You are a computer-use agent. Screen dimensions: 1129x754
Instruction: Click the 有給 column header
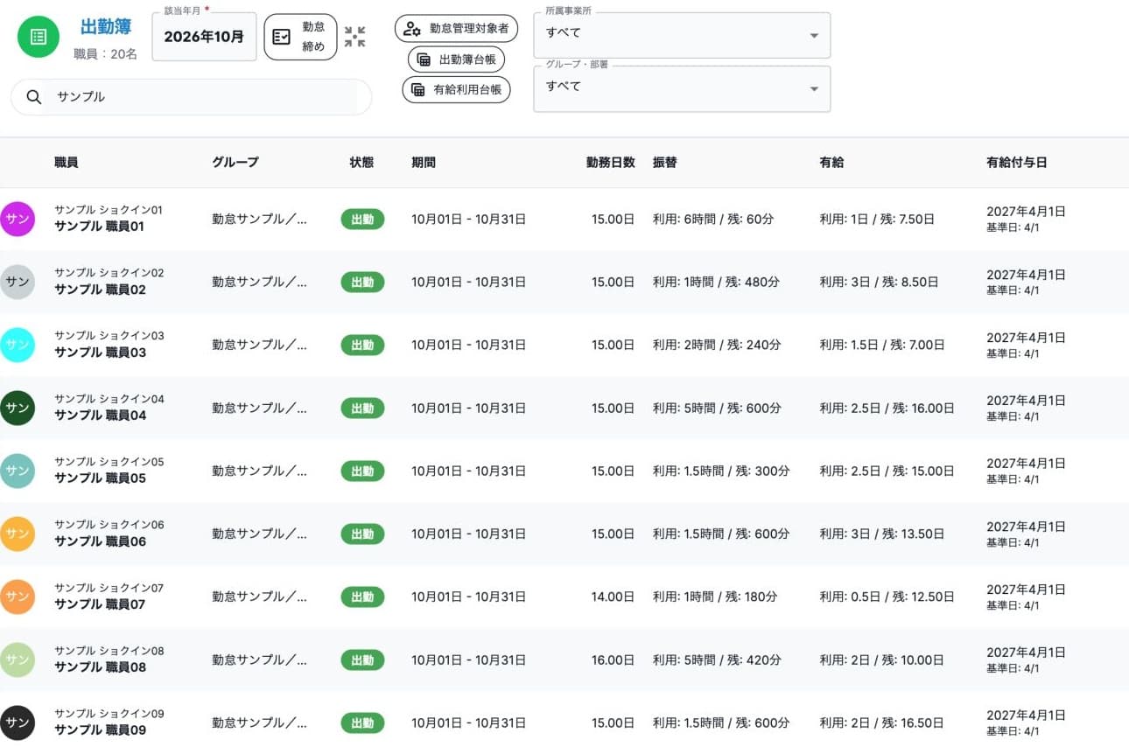[831, 163]
